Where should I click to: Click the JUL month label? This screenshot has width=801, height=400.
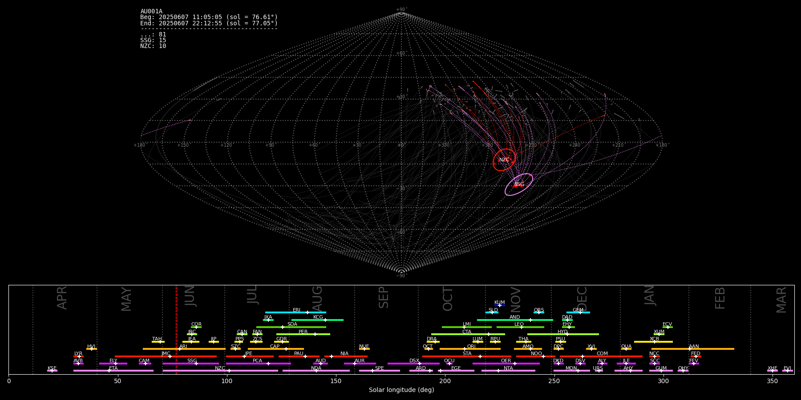pyautogui.click(x=252, y=295)
